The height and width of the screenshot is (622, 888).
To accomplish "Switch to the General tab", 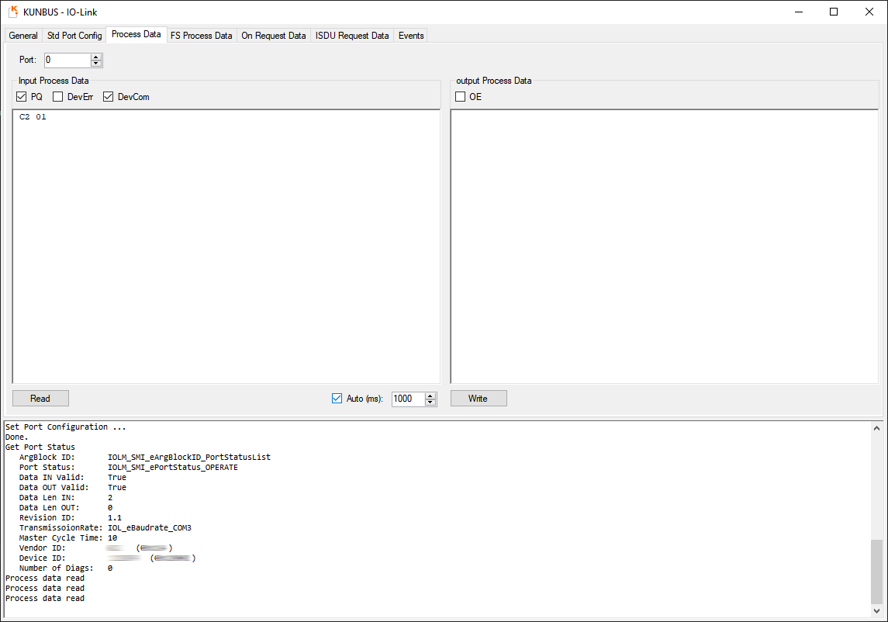I will point(23,36).
